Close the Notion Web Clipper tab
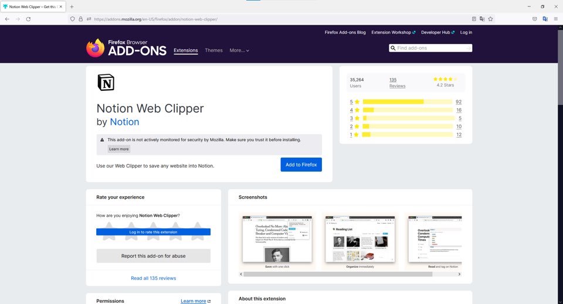This screenshot has width=563, height=304. pyautogui.click(x=60, y=6)
